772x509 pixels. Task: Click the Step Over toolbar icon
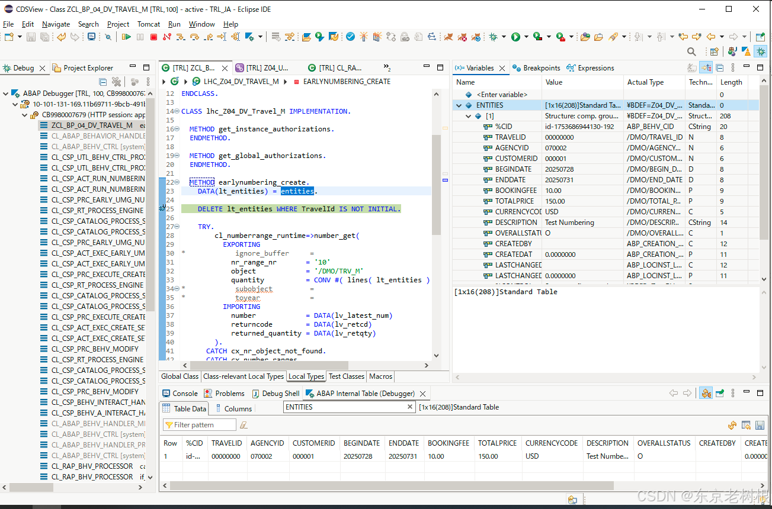pyautogui.click(x=194, y=37)
